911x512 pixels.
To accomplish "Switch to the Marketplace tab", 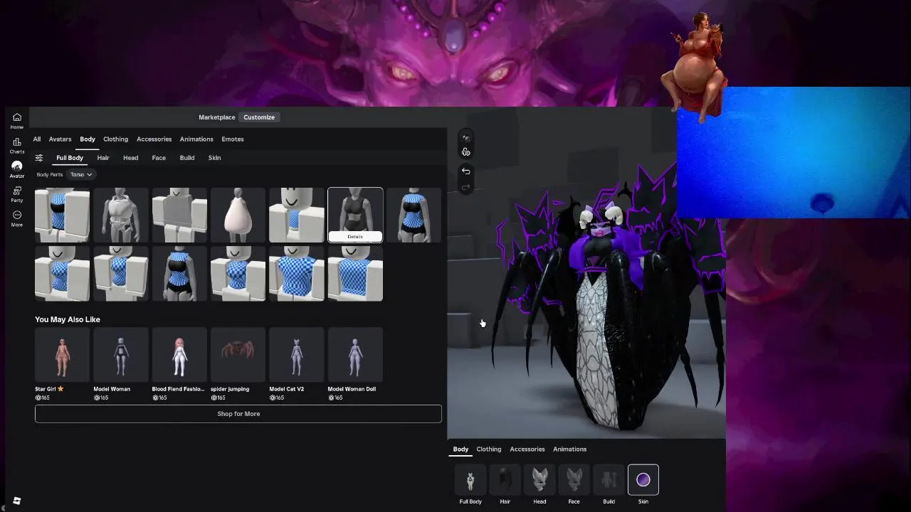I will [x=217, y=117].
